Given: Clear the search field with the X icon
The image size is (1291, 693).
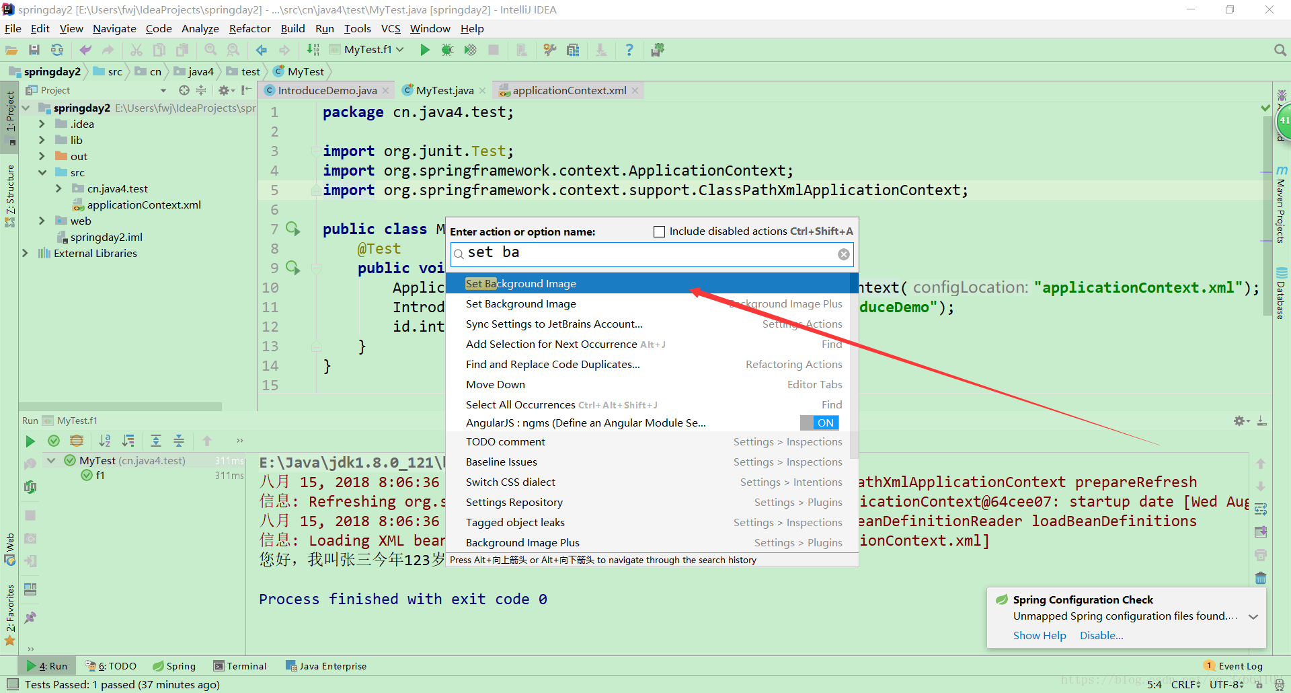Looking at the screenshot, I should (844, 254).
